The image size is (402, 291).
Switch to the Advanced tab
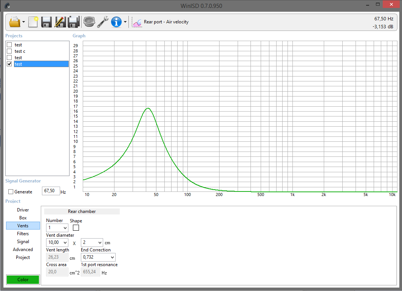coord(23,250)
